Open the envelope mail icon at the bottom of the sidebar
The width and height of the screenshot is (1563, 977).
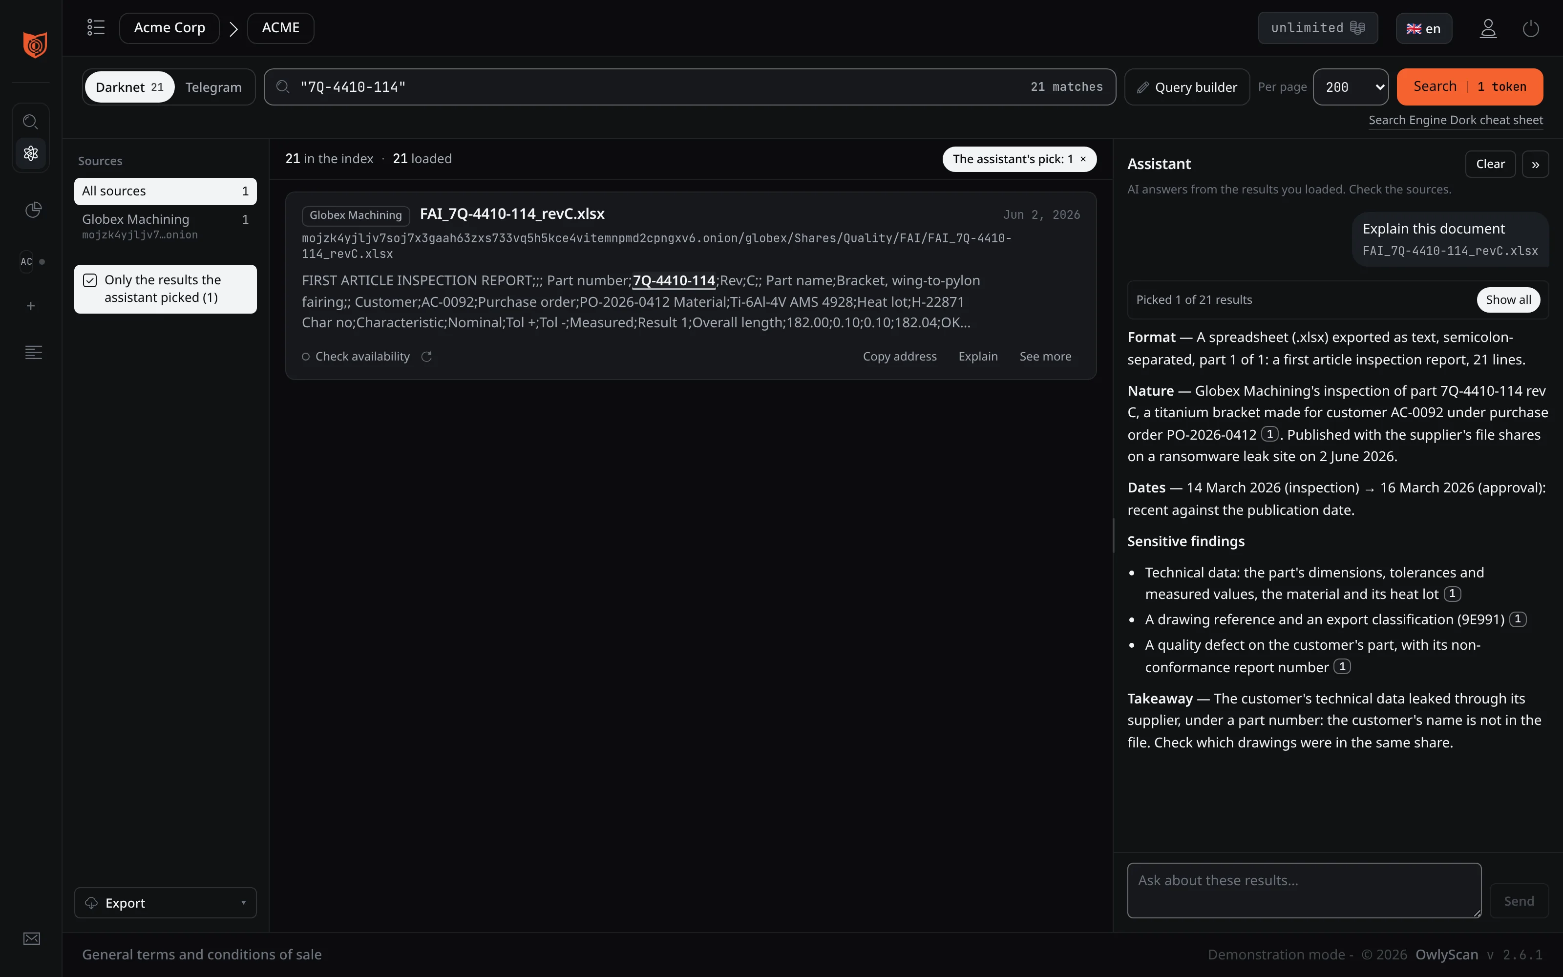[32, 938]
